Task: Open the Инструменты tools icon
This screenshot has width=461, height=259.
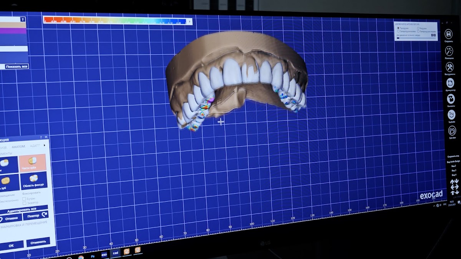Action: pos(449,67)
